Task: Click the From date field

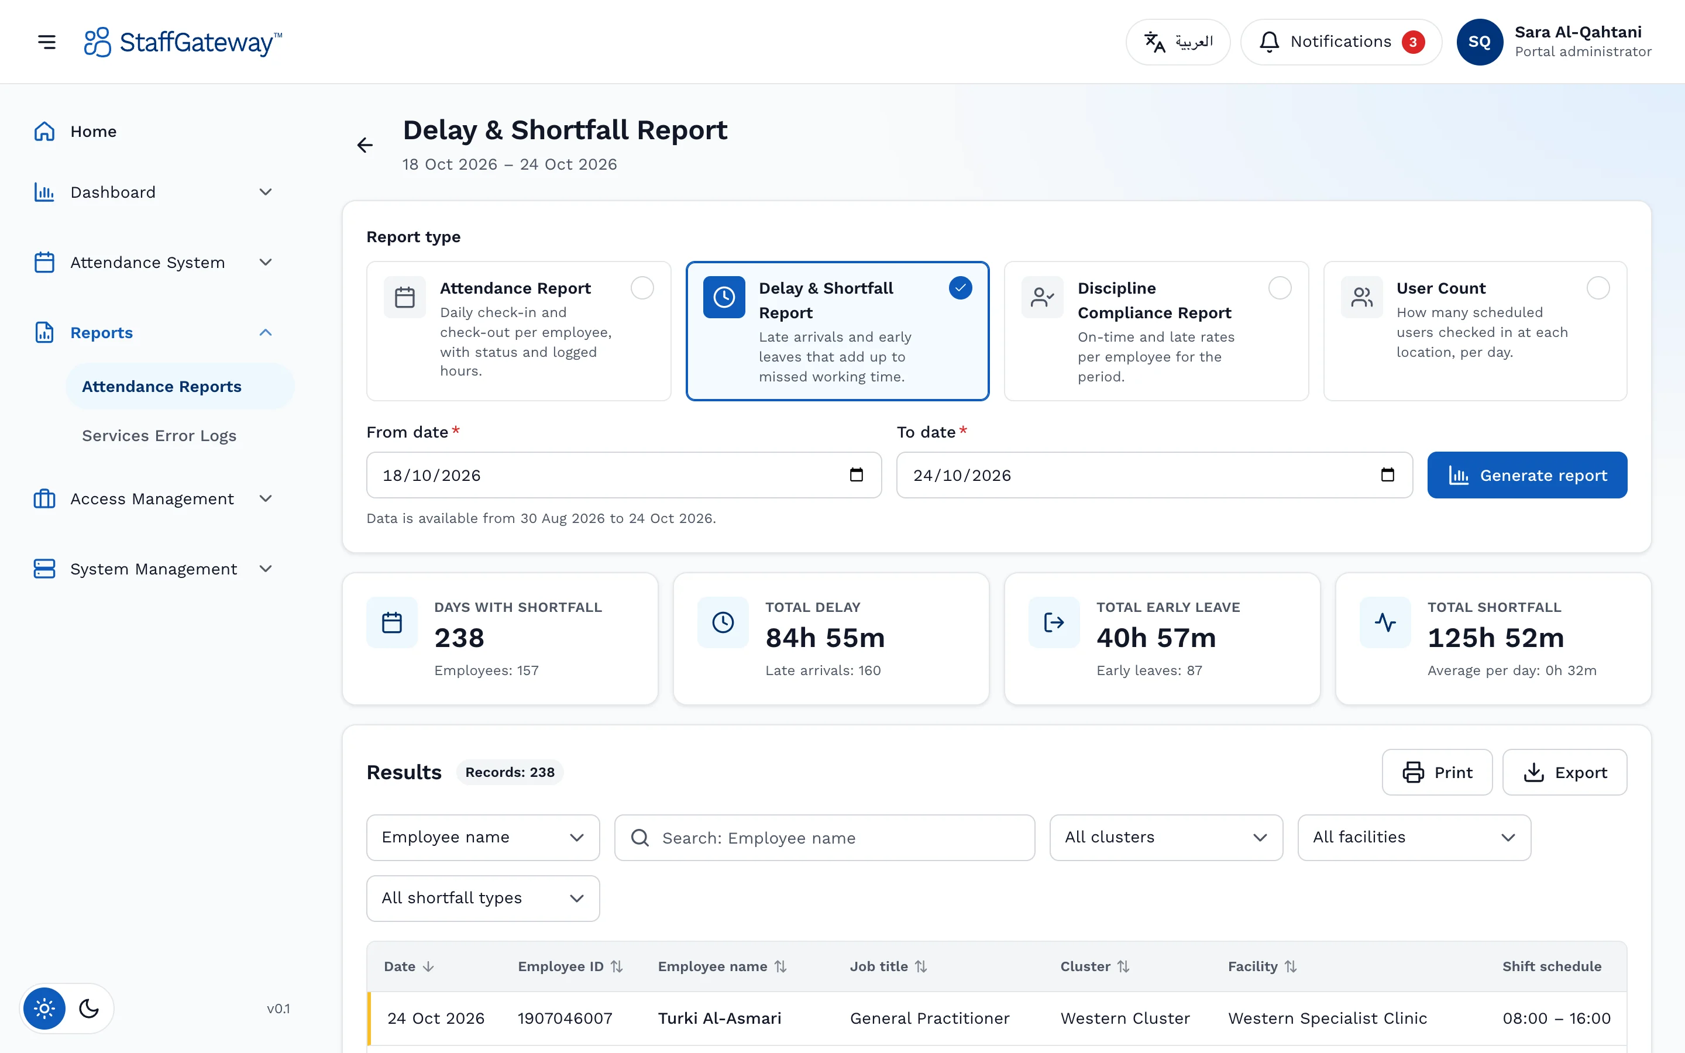Action: pos(624,475)
